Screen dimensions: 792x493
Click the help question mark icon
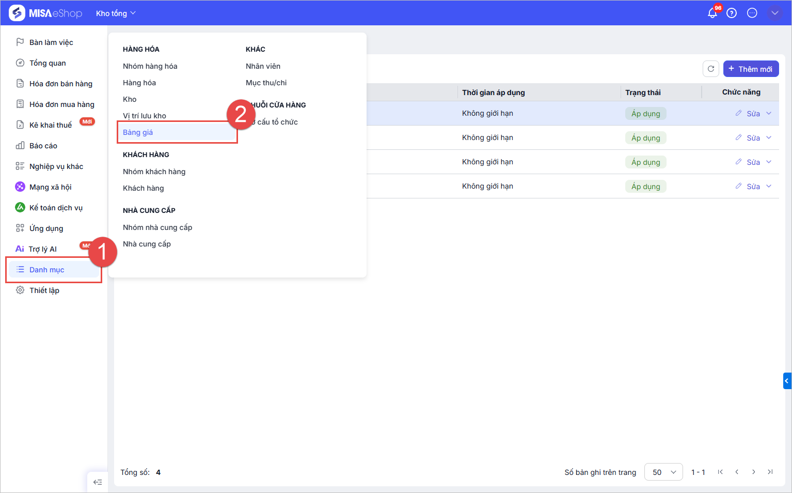tap(732, 13)
